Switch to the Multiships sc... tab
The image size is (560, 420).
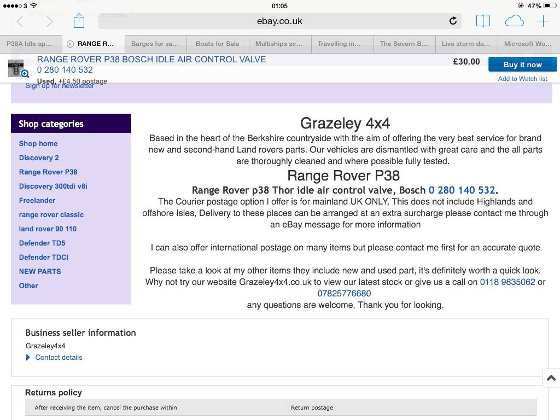coord(279,44)
